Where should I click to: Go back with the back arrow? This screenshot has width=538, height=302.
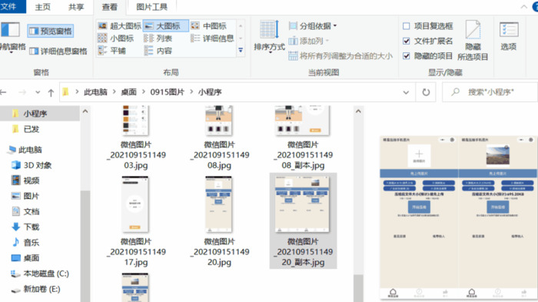coord(3,92)
